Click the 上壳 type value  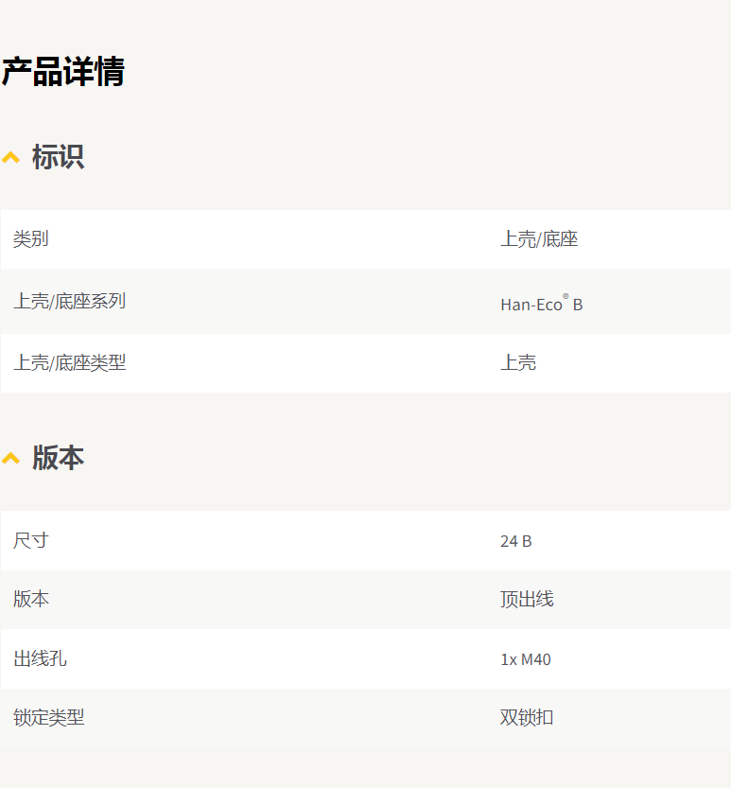pos(518,362)
